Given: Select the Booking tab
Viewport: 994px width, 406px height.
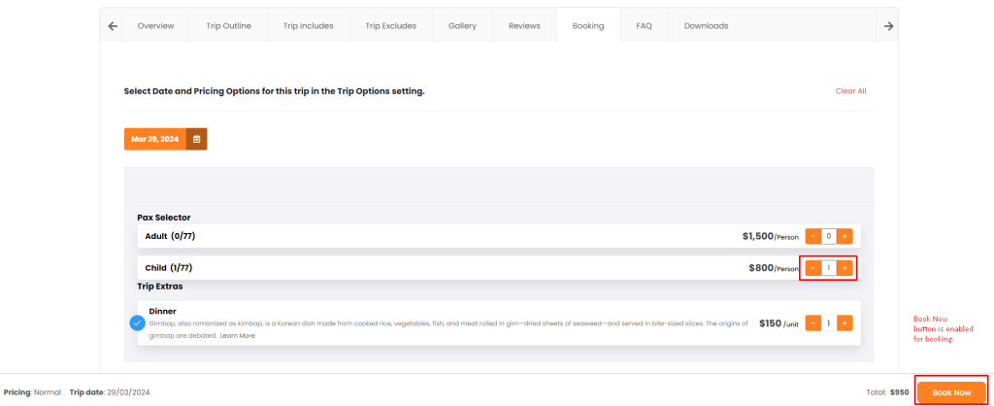Looking at the screenshot, I should tap(587, 26).
